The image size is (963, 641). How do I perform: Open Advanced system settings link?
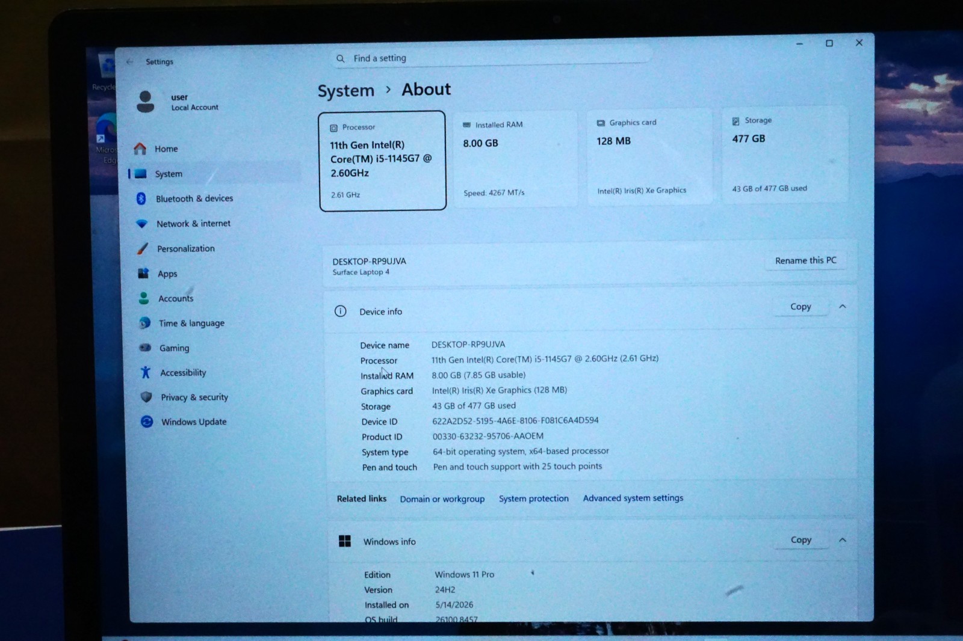pyautogui.click(x=633, y=498)
